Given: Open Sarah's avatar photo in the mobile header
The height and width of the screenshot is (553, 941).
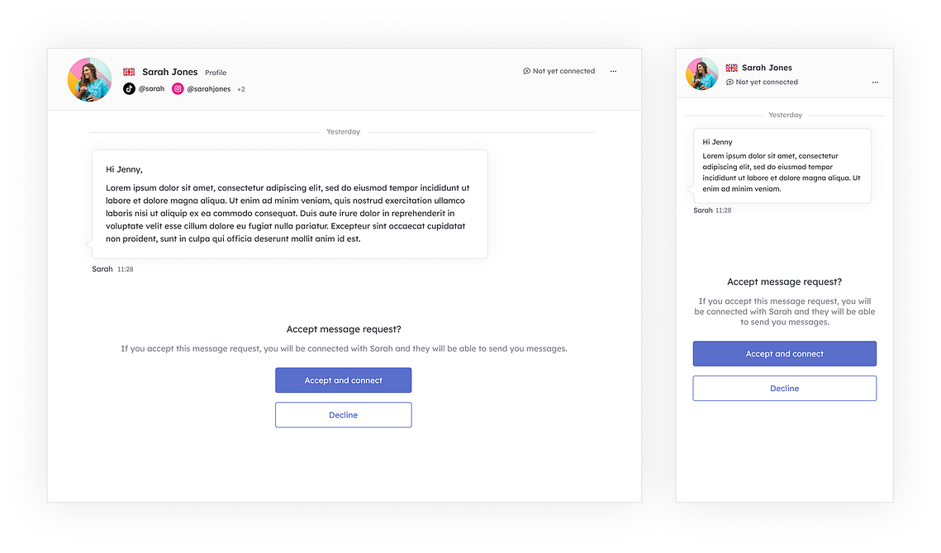Looking at the screenshot, I should pos(702,73).
